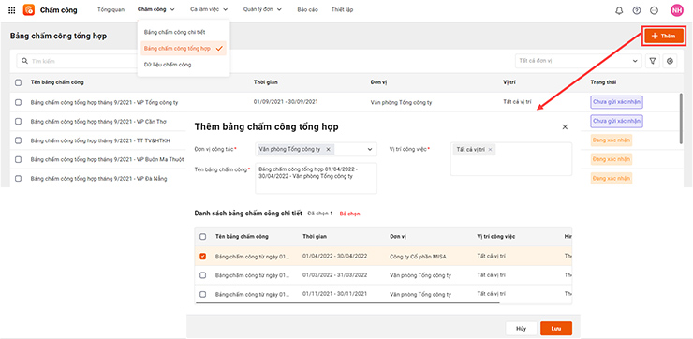693x339 pixels.
Task: Click the orange Thêm button
Action: [663, 36]
